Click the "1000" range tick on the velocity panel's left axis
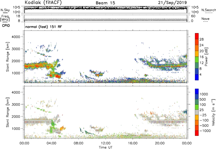 coord(16,129)
